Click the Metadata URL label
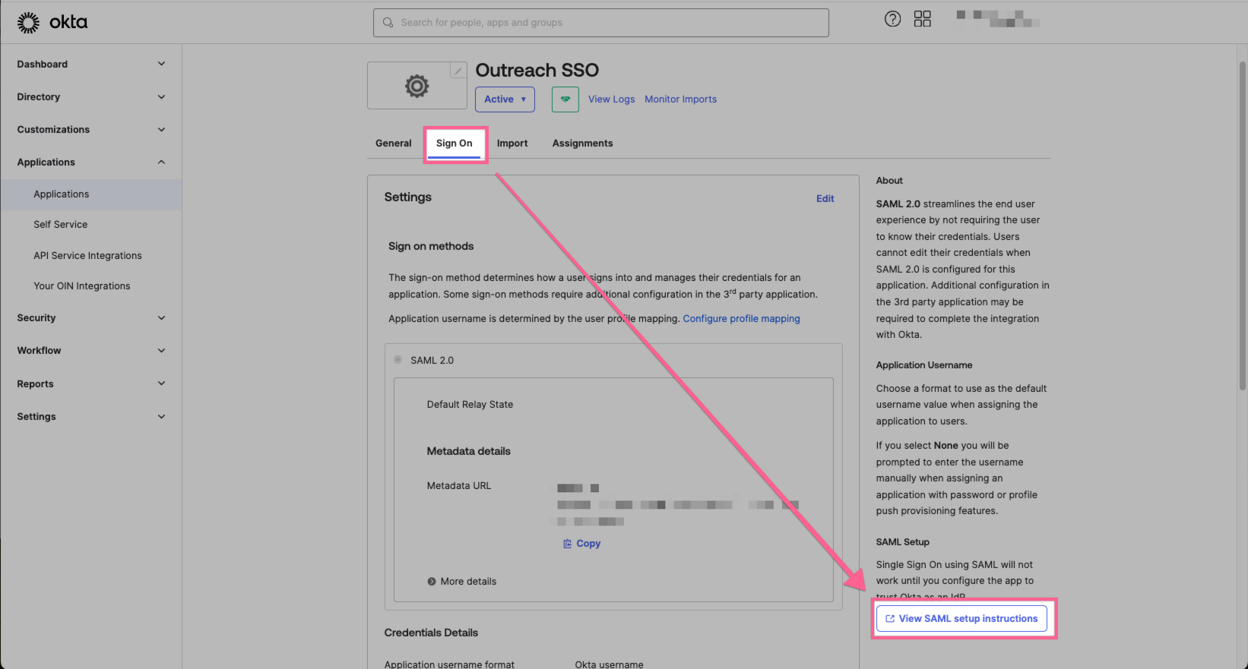This screenshot has height=669, width=1248. (459, 486)
